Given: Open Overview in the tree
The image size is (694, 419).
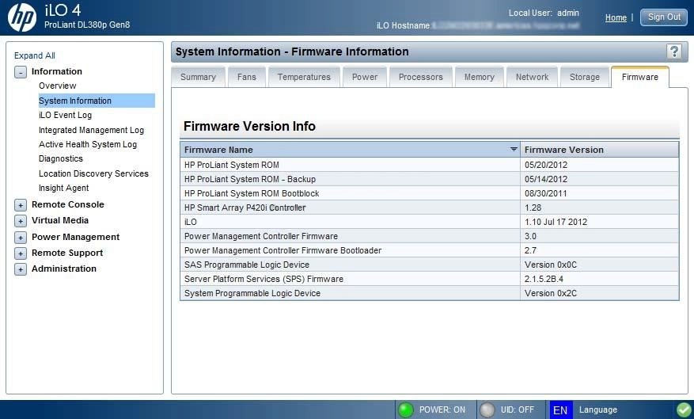Looking at the screenshot, I should [x=58, y=86].
